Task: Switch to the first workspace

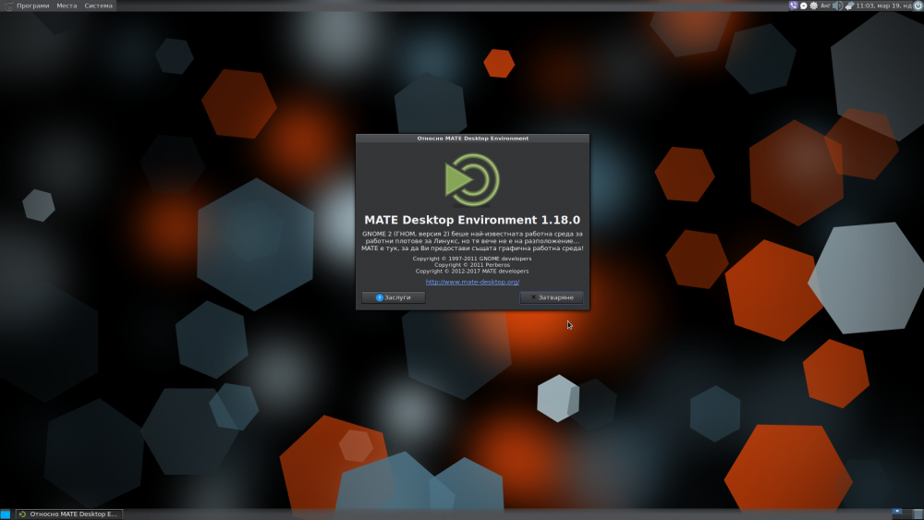Action: point(897,511)
